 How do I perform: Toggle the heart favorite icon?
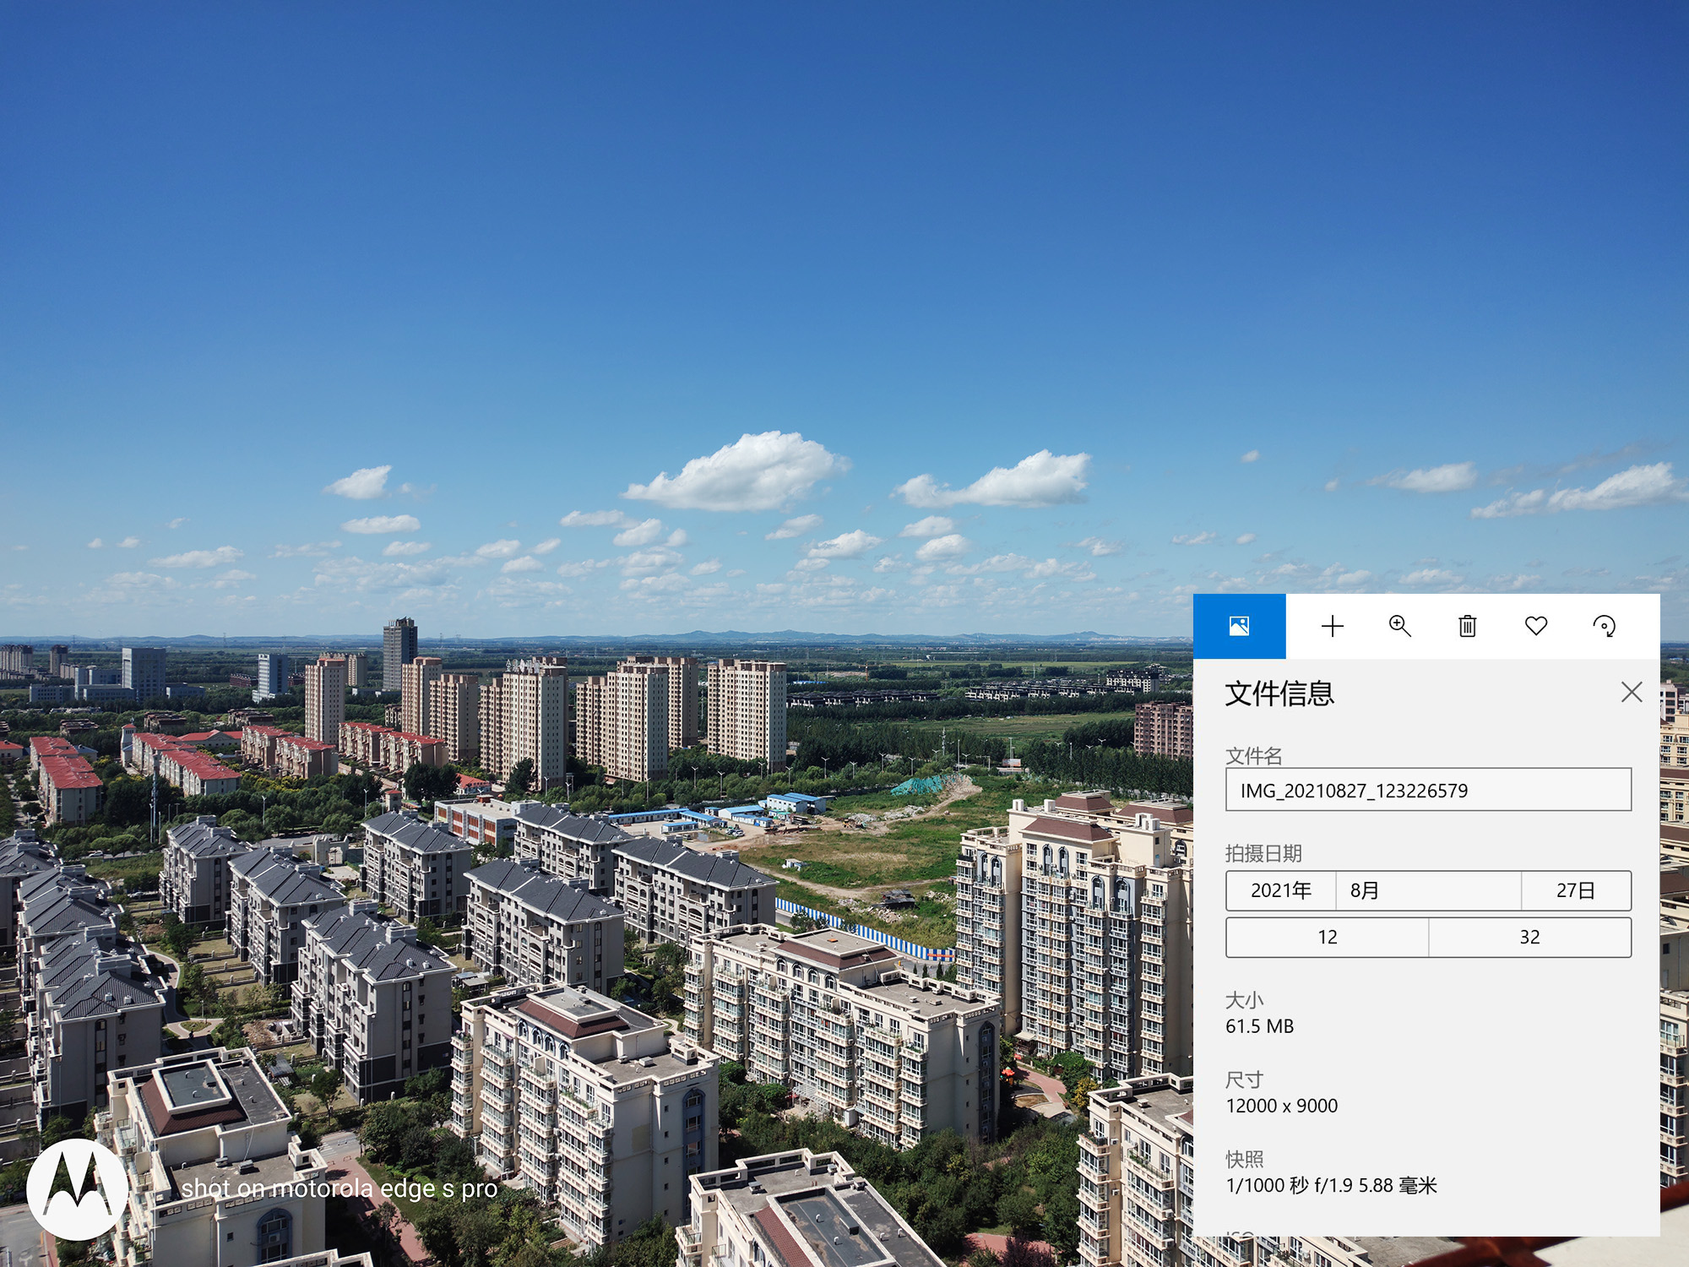[1535, 626]
